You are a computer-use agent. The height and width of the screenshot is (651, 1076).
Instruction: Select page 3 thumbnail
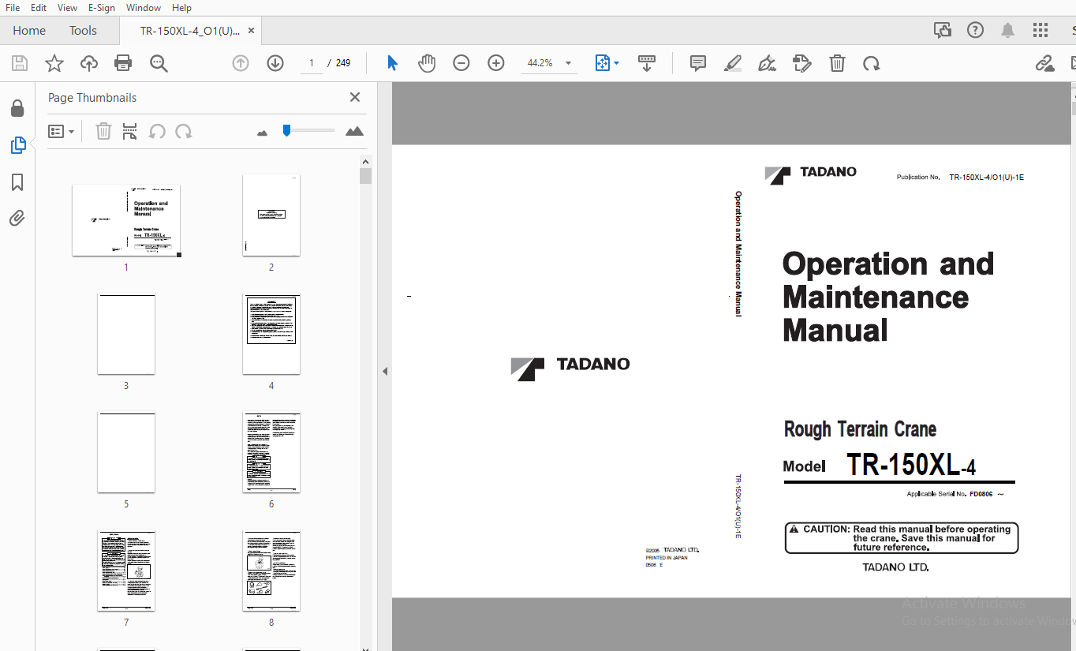(126, 334)
